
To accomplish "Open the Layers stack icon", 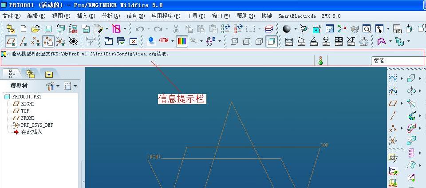I will click(x=269, y=29).
